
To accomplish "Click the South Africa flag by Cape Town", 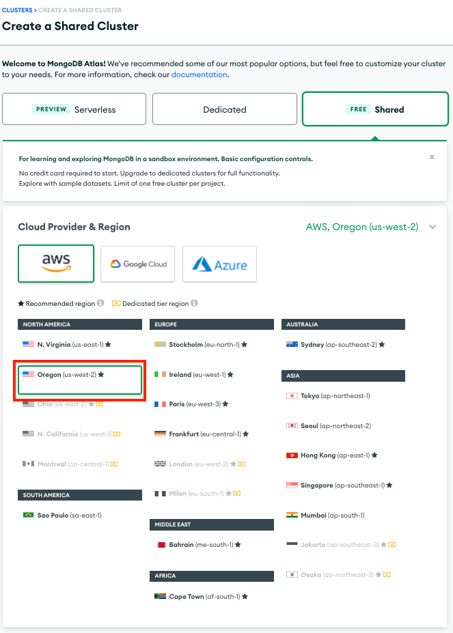I will 160,596.
